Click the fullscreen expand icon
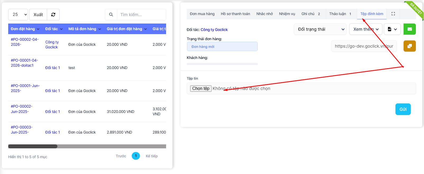 [x=393, y=14]
